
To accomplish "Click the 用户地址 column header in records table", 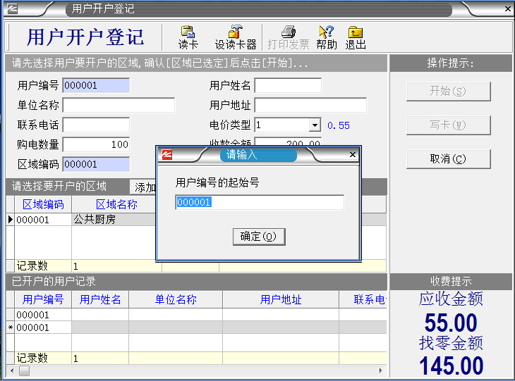I will pyautogui.click(x=281, y=299).
